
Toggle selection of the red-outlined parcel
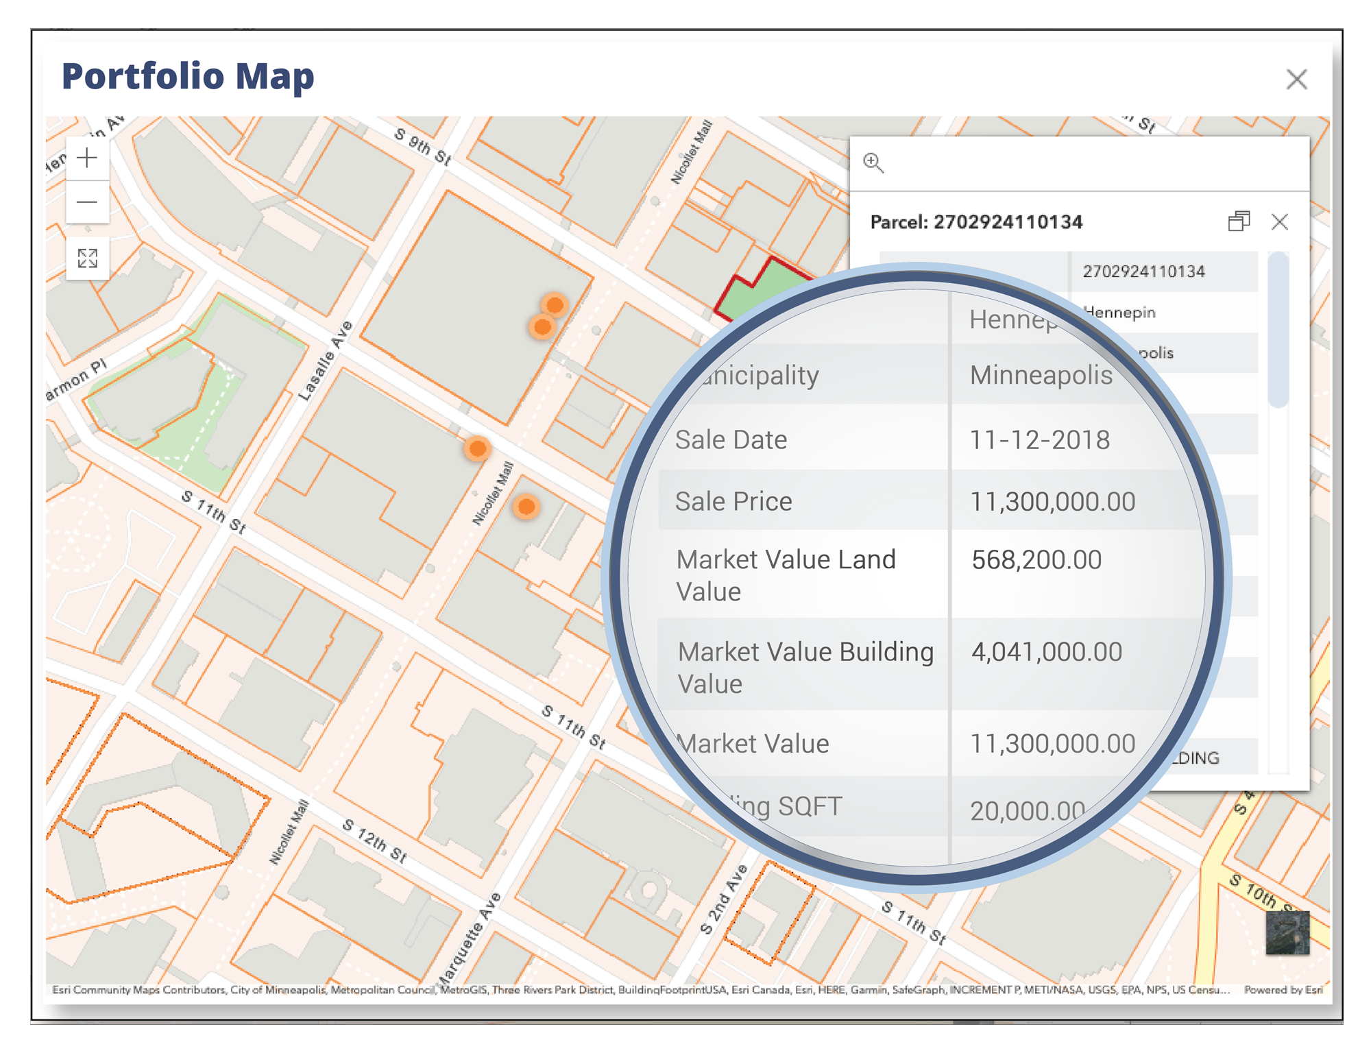pyautogui.click(x=757, y=295)
